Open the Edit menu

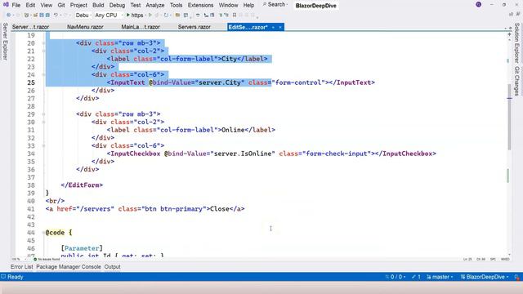[30, 5]
